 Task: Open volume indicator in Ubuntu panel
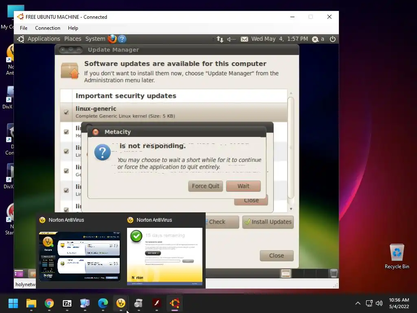231,39
